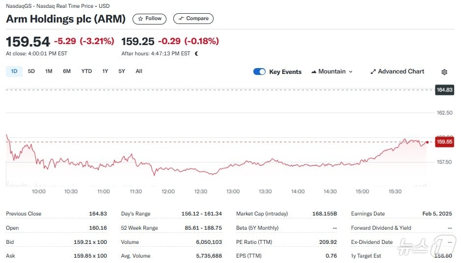Choose the YTD range tab
The height and width of the screenshot is (263, 461).
pyautogui.click(x=86, y=71)
